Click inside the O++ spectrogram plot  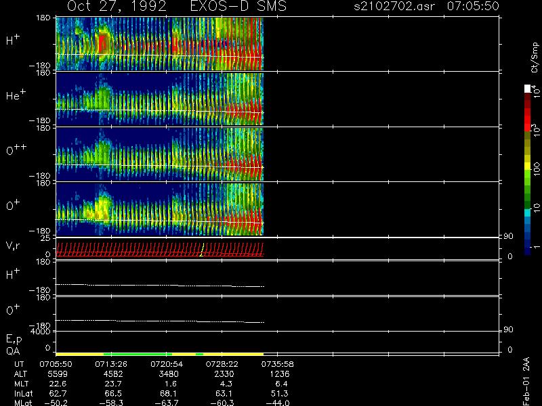(x=160, y=154)
